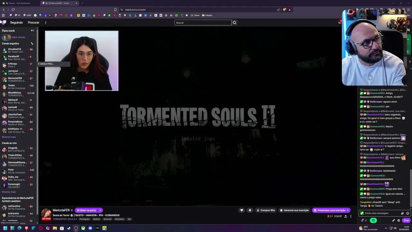Click the Português tag
412x232 pixels.
84,219
